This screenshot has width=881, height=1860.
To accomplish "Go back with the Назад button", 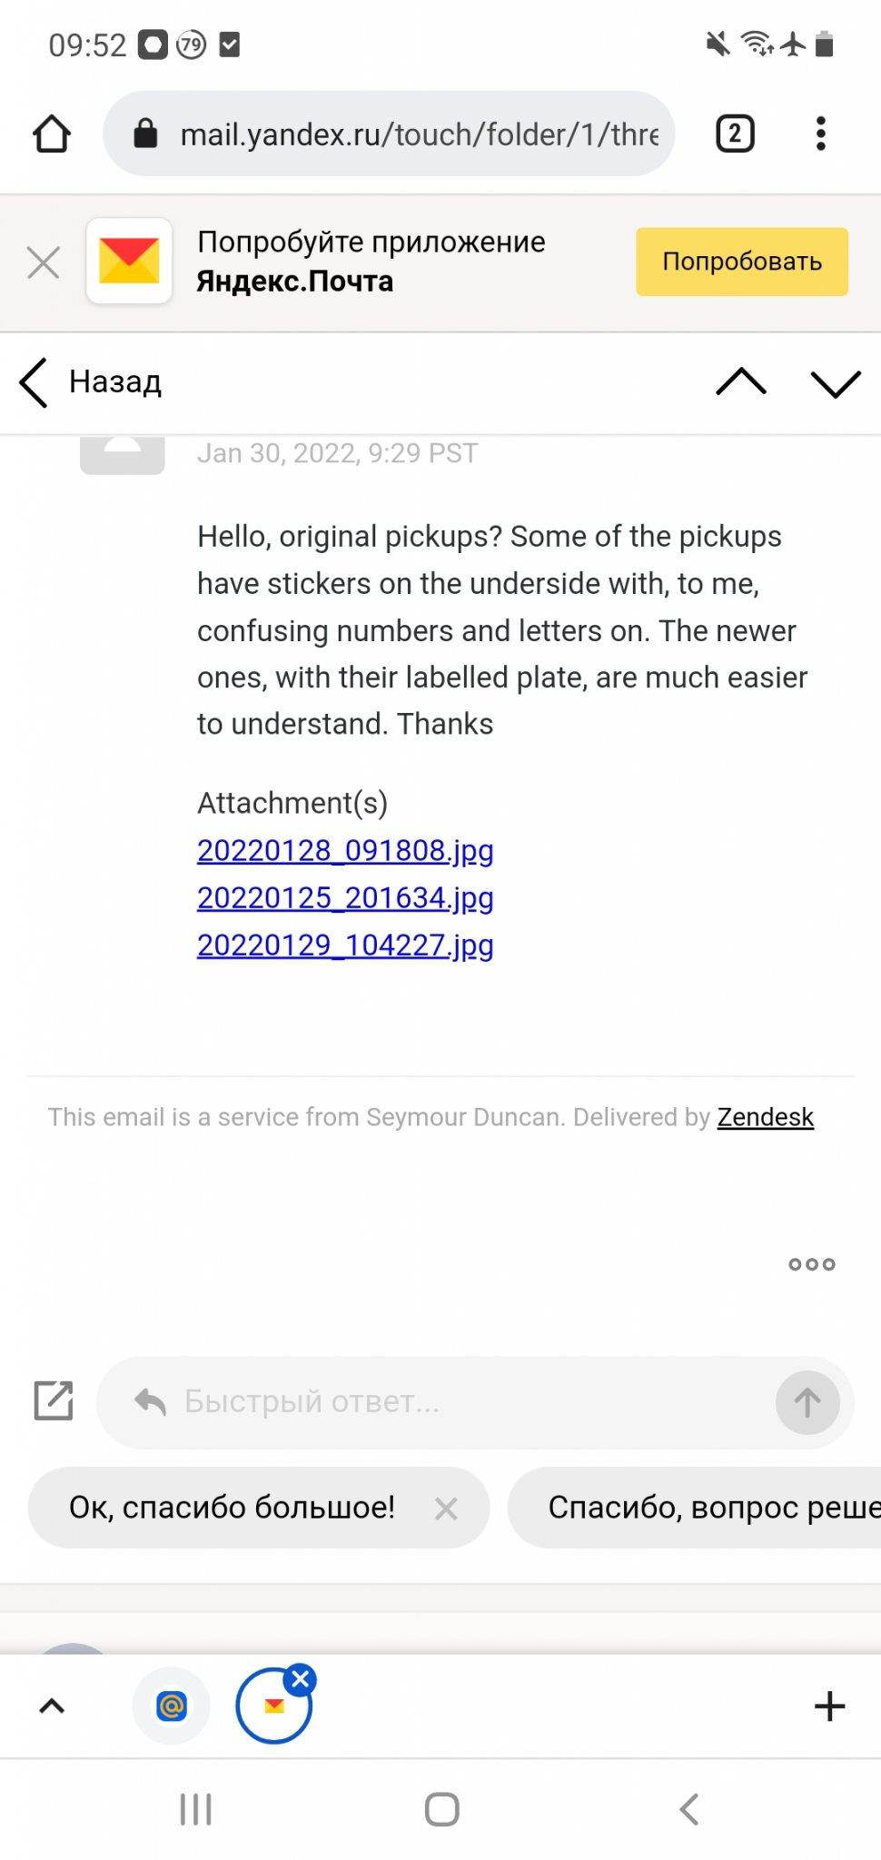I will pos(92,382).
